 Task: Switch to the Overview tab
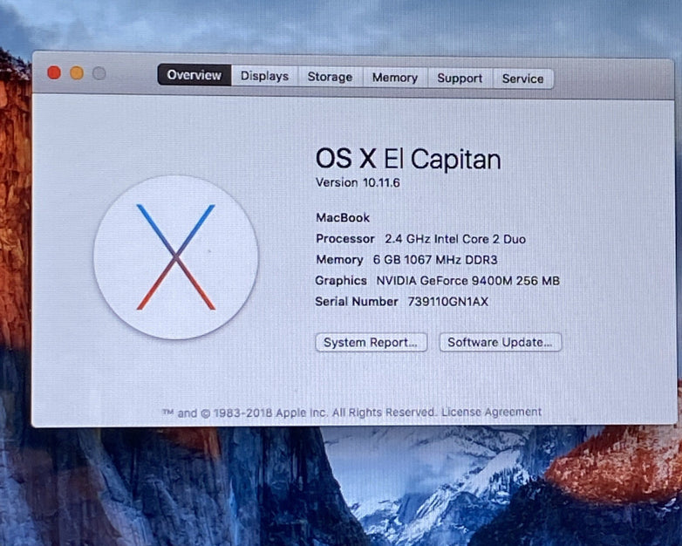194,75
